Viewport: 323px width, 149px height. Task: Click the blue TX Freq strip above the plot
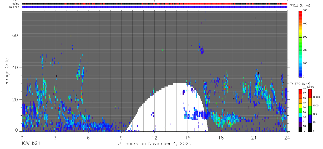(154, 7)
